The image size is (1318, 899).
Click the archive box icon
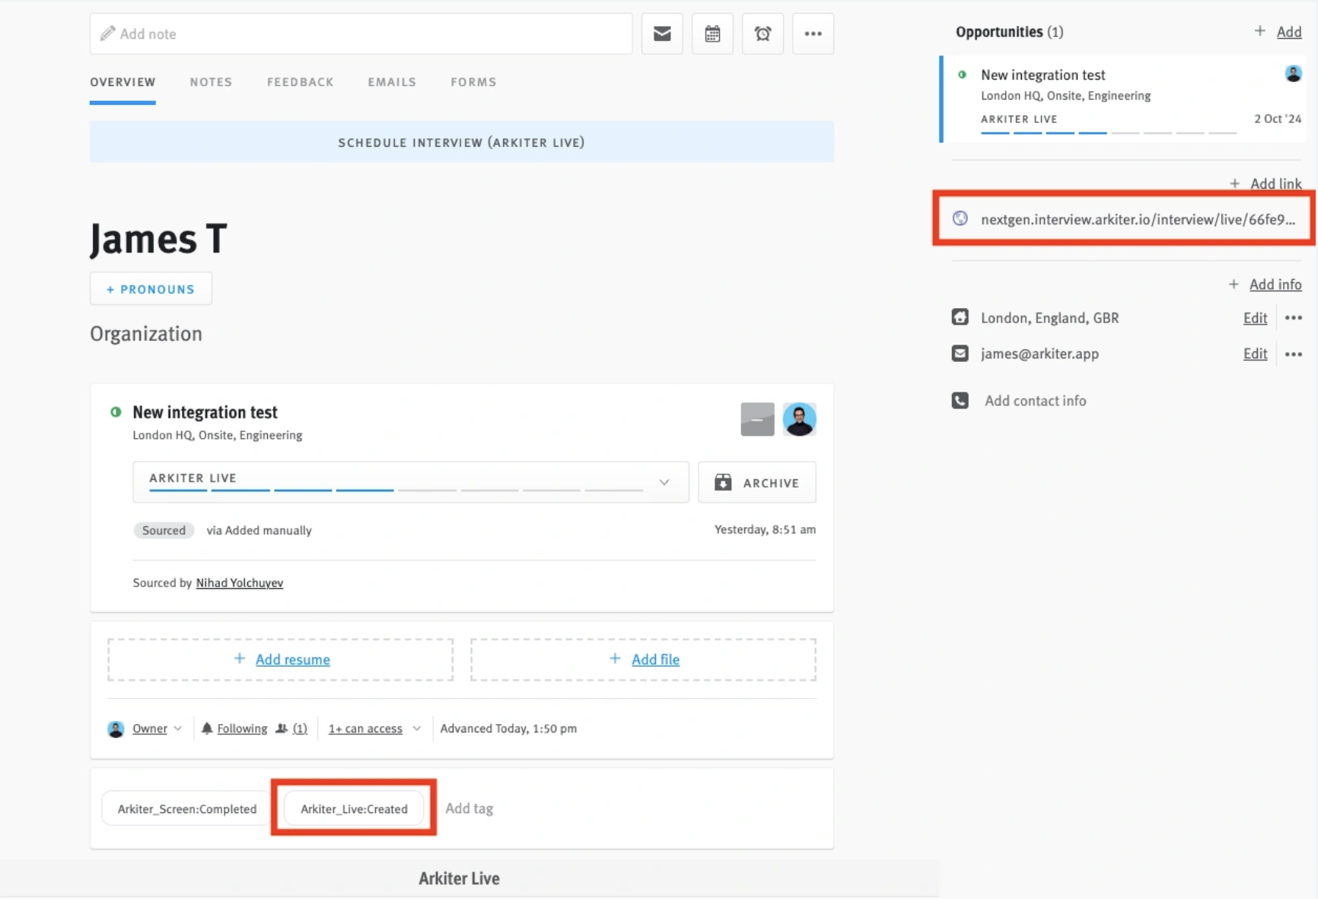click(x=723, y=482)
